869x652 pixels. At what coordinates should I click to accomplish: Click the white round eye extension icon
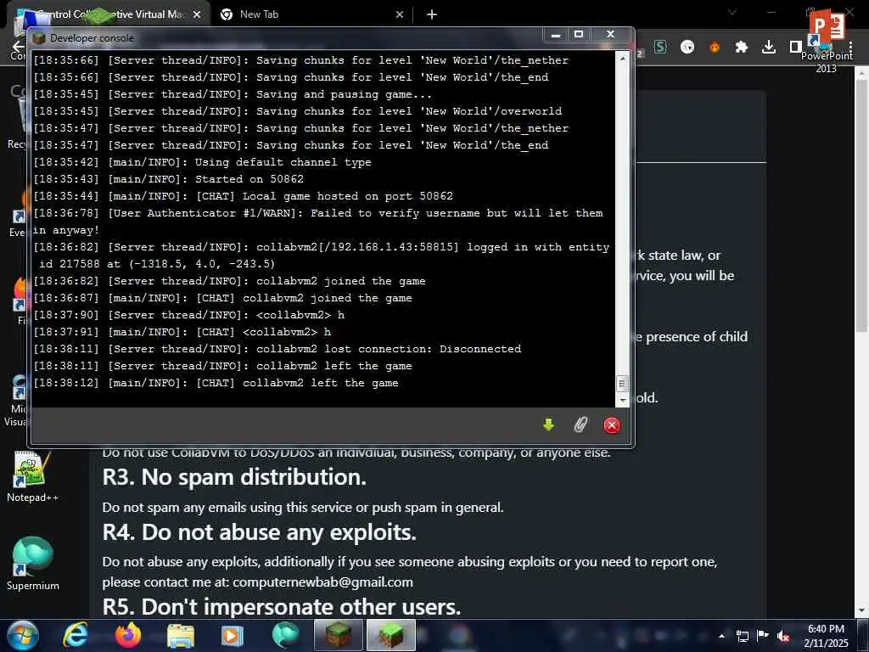tap(687, 48)
